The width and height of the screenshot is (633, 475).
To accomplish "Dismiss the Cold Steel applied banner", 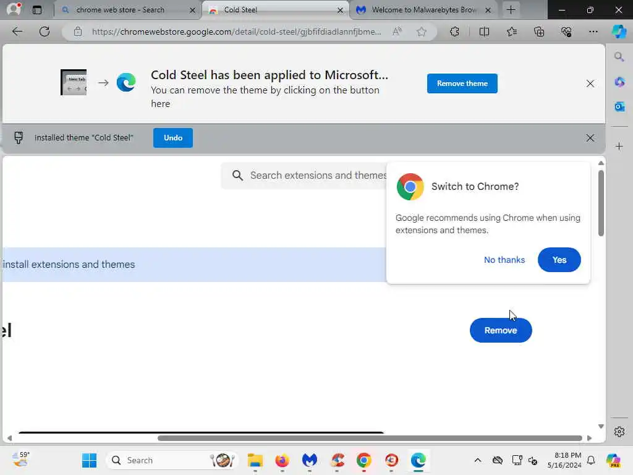I will pos(590,83).
